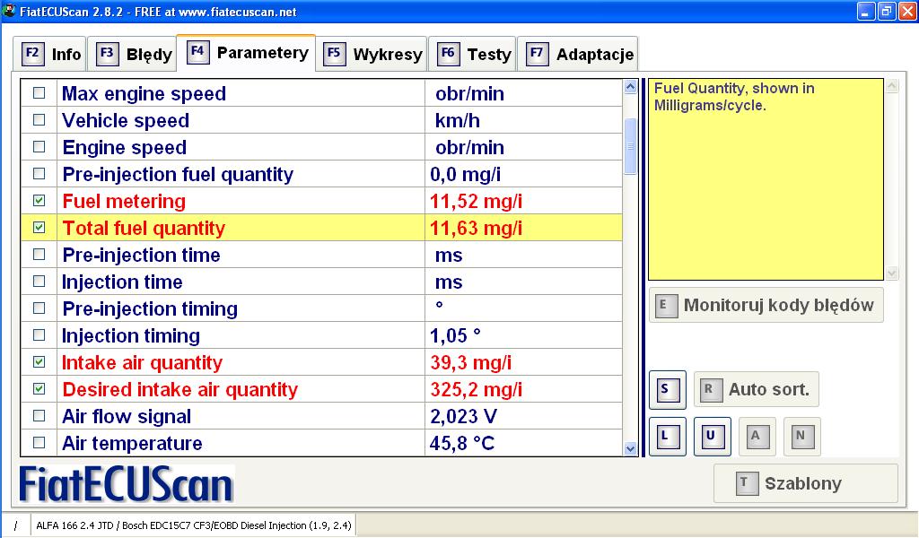Uncheck the Fuel metering checkbox
The width and height of the screenshot is (919, 538).
(x=39, y=201)
